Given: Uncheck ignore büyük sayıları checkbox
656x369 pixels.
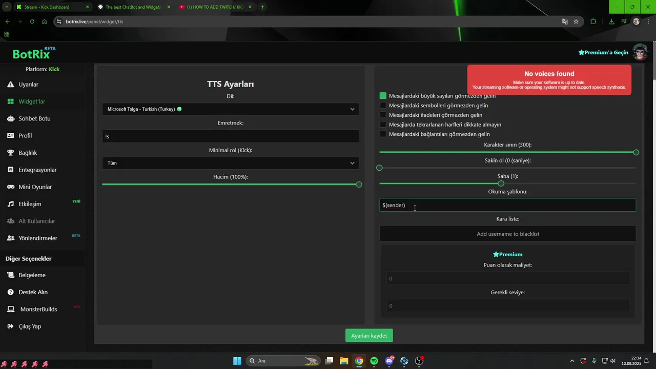Looking at the screenshot, I should [x=383, y=96].
